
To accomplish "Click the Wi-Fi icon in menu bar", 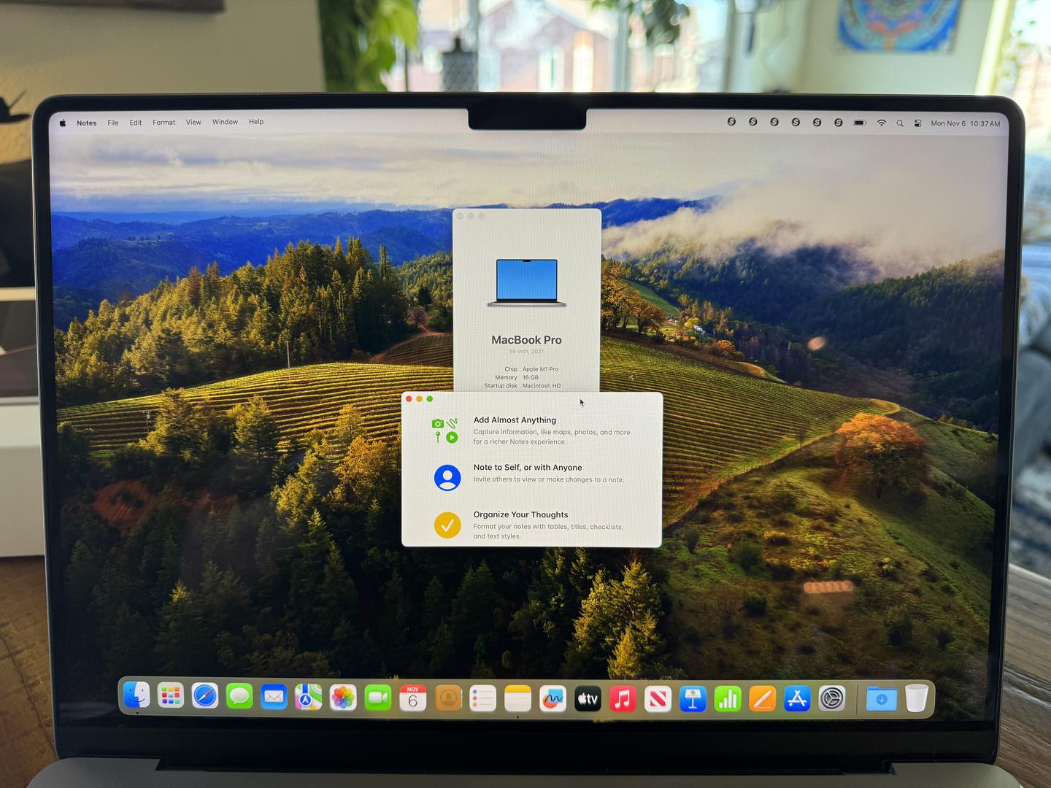I will point(882,123).
